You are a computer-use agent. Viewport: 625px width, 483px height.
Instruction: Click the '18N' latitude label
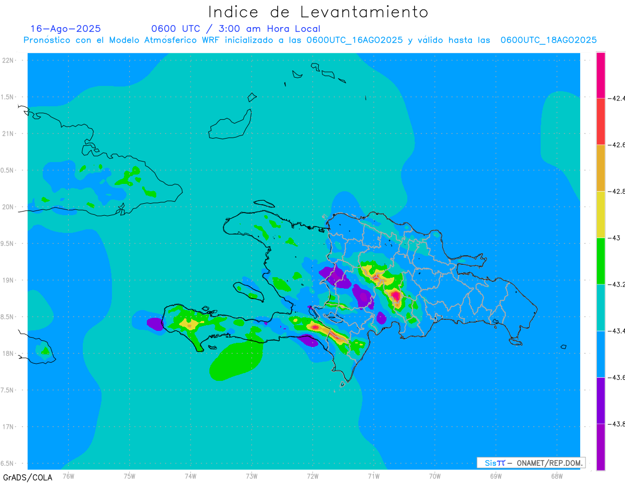[8, 353]
